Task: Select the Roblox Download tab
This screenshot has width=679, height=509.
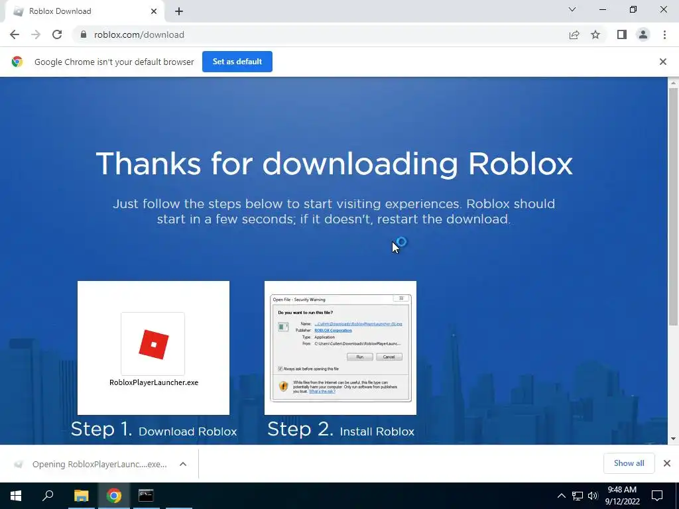Action: 84,11
